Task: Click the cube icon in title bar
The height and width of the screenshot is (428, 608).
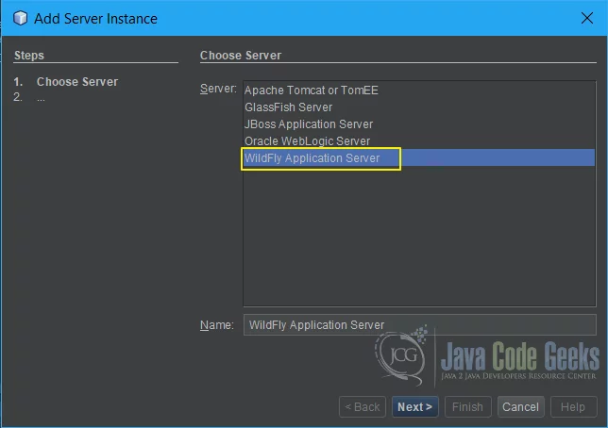Action: coord(20,18)
